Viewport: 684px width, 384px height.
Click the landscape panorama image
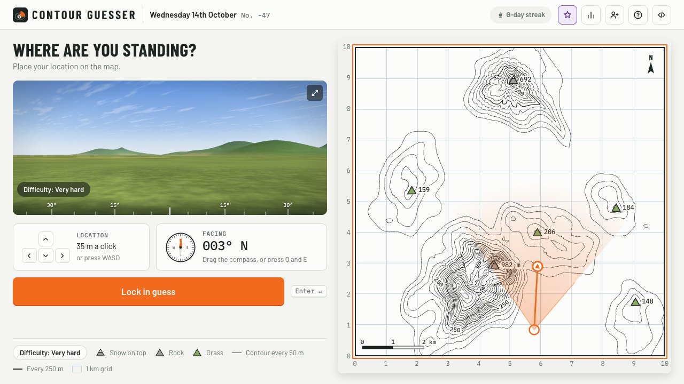[x=170, y=148]
